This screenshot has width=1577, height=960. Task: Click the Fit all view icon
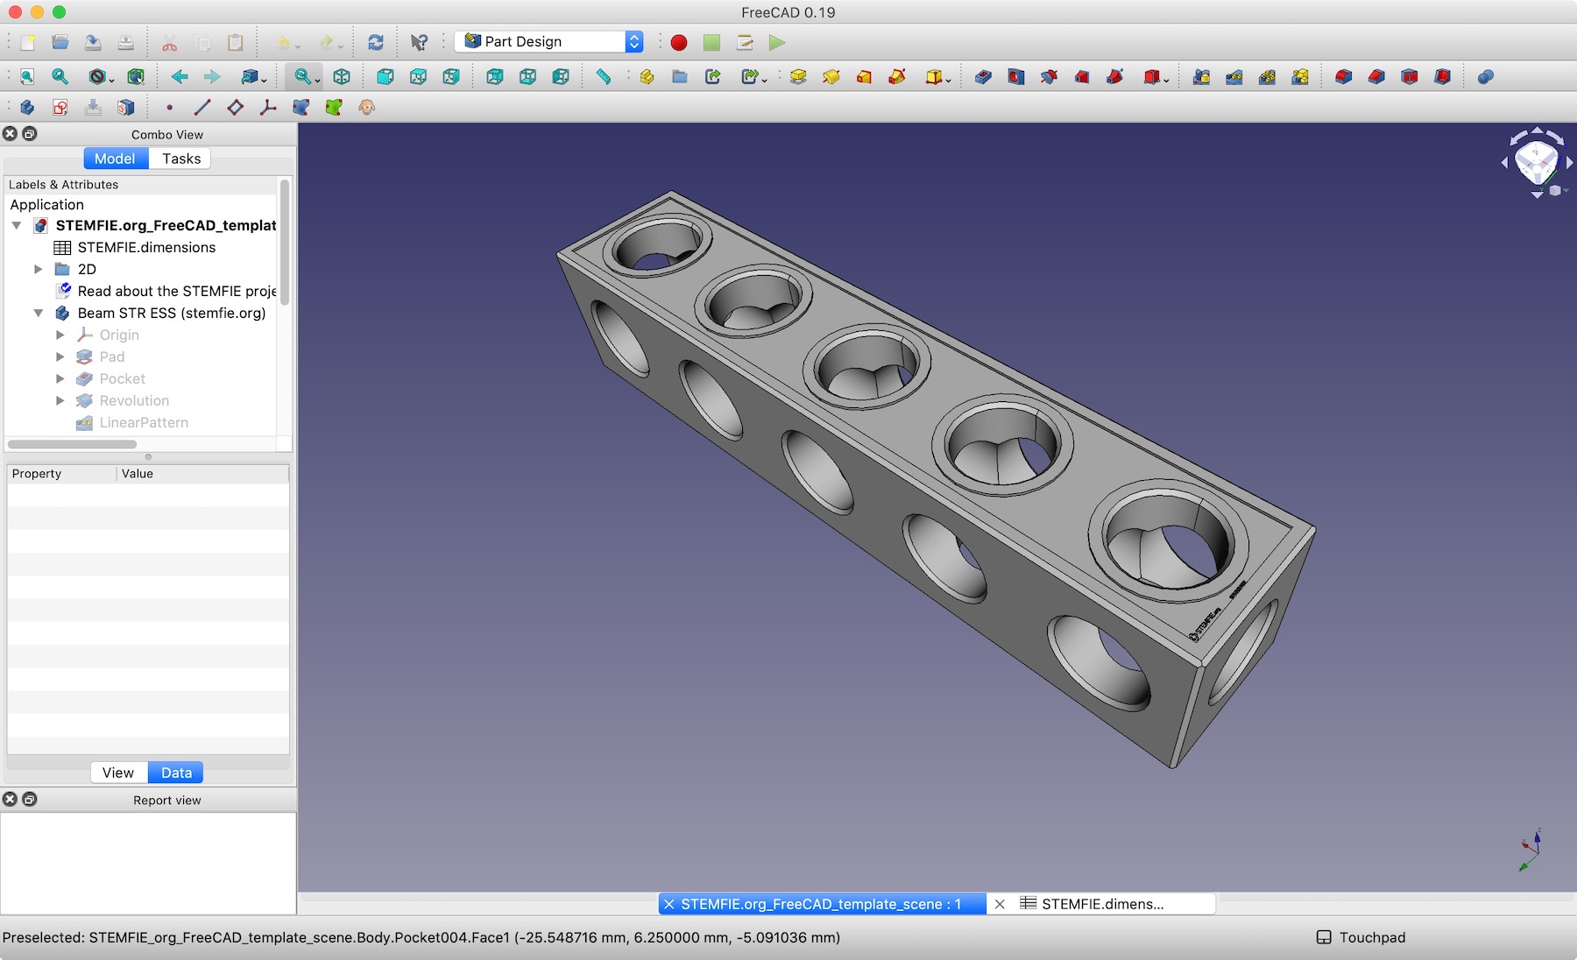click(x=27, y=77)
